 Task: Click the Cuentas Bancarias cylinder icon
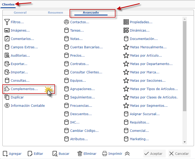pos(66,47)
